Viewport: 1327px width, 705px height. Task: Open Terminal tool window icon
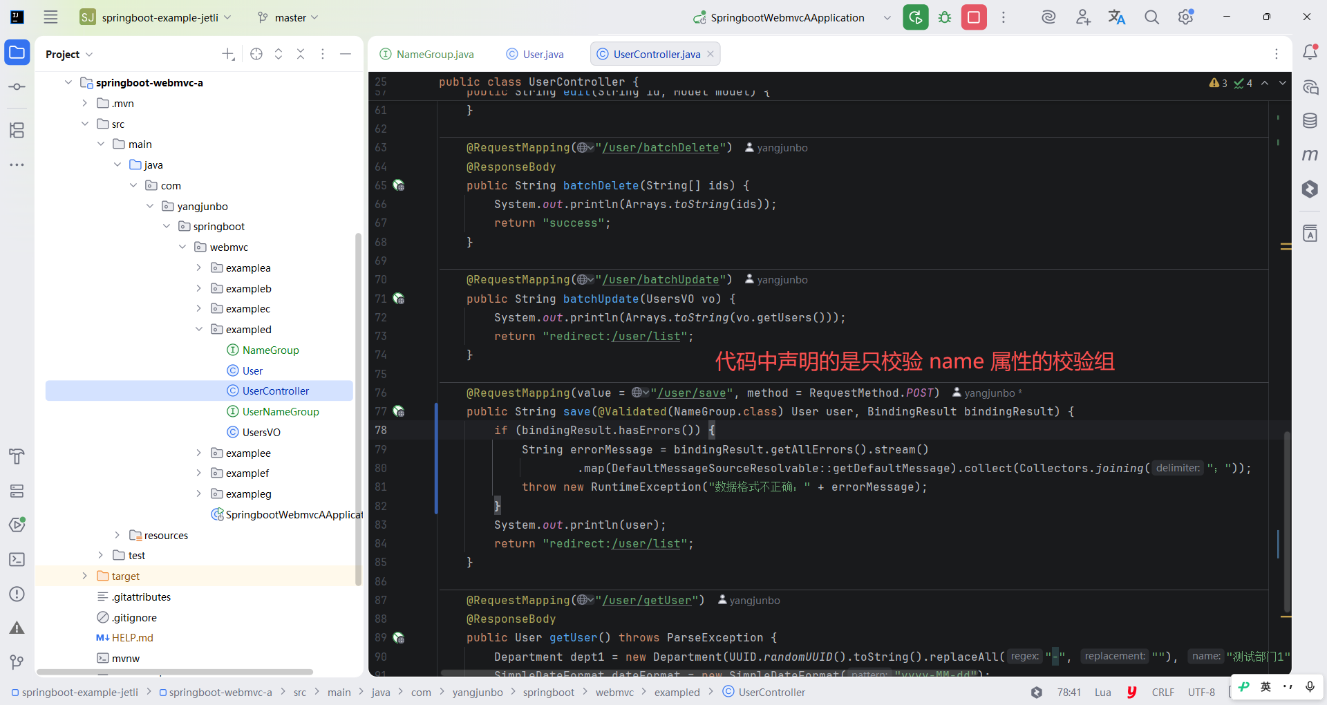[x=17, y=559]
